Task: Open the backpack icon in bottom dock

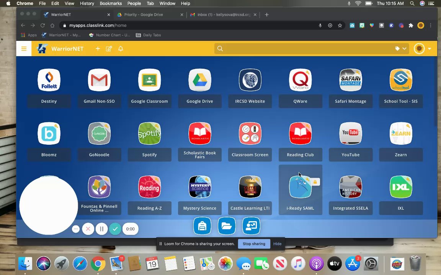Action: click(x=202, y=226)
